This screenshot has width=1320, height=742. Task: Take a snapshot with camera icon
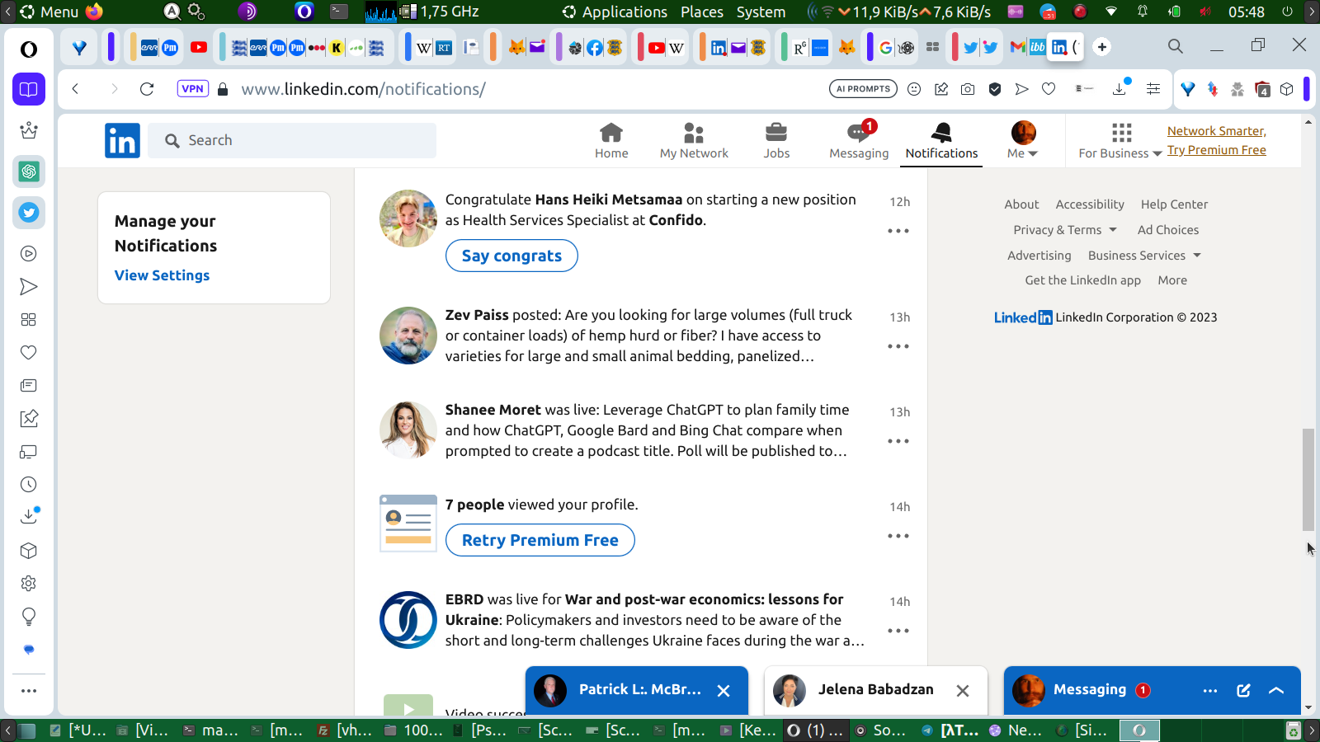(x=968, y=89)
